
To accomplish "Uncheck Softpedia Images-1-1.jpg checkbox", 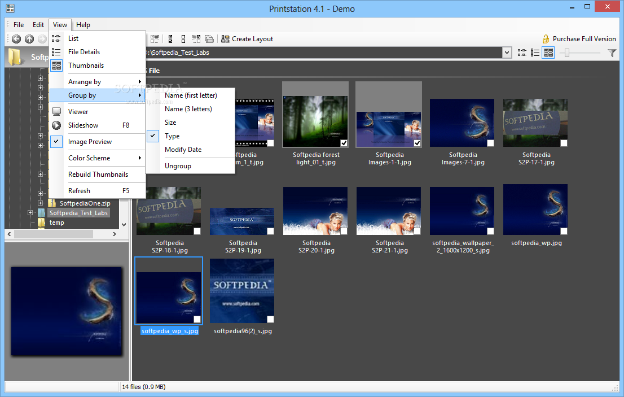I will [417, 143].
